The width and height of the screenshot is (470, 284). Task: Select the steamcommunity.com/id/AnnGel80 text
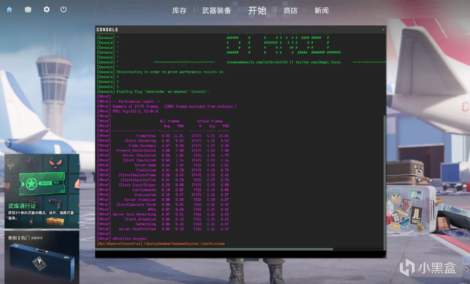tap(257, 62)
